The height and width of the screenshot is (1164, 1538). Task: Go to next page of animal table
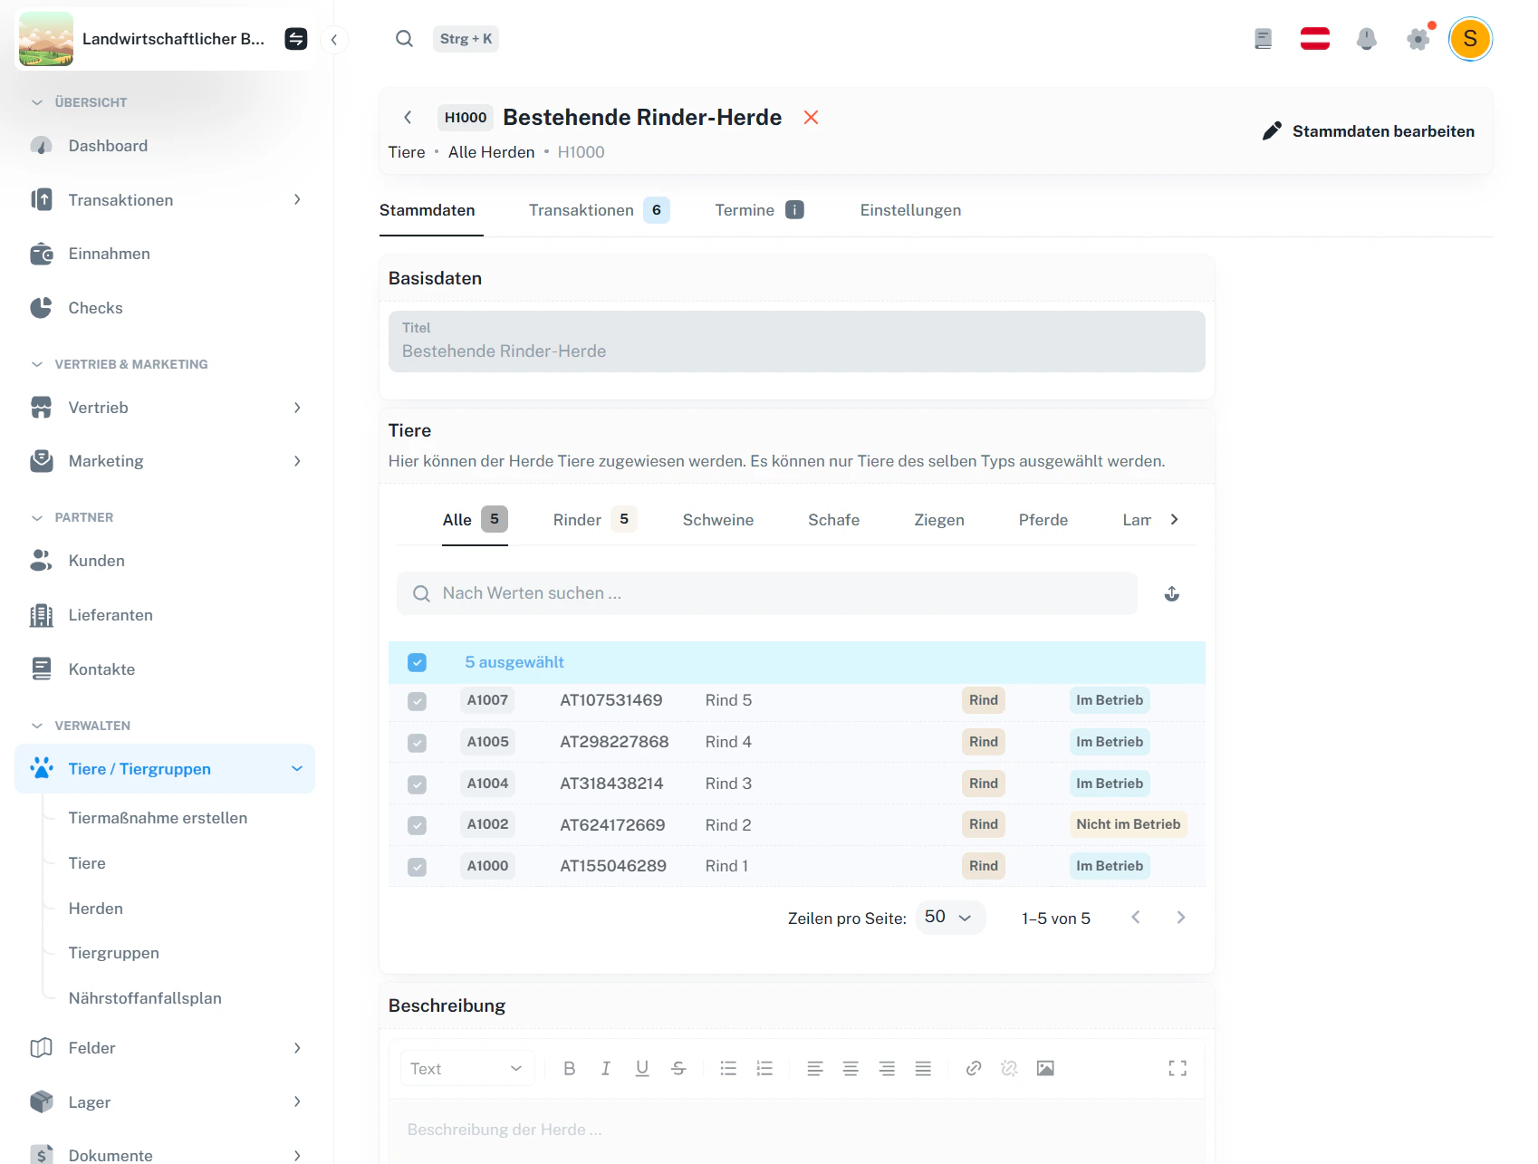click(x=1180, y=918)
